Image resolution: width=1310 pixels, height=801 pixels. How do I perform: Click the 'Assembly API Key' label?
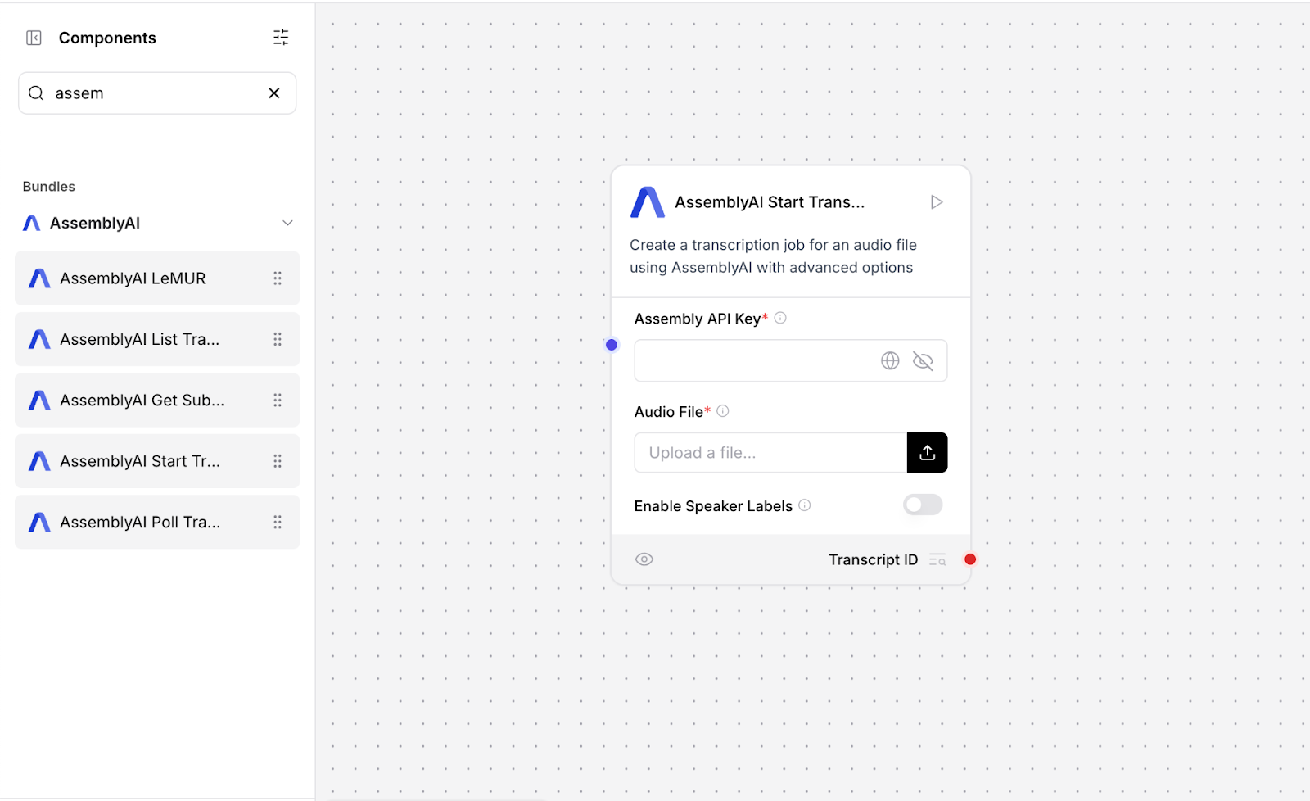(698, 319)
